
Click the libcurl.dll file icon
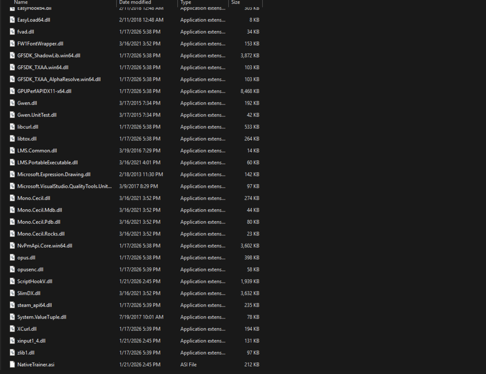click(12, 126)
